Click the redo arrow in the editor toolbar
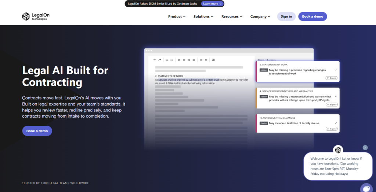The image size is (376, 192). [x=160, y=60]
